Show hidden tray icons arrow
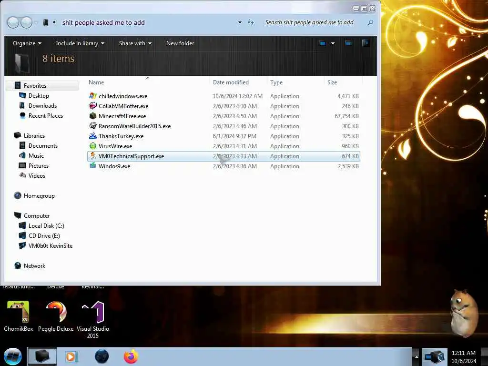The width and height of the screenshot is (488, 366). (417, 356)
